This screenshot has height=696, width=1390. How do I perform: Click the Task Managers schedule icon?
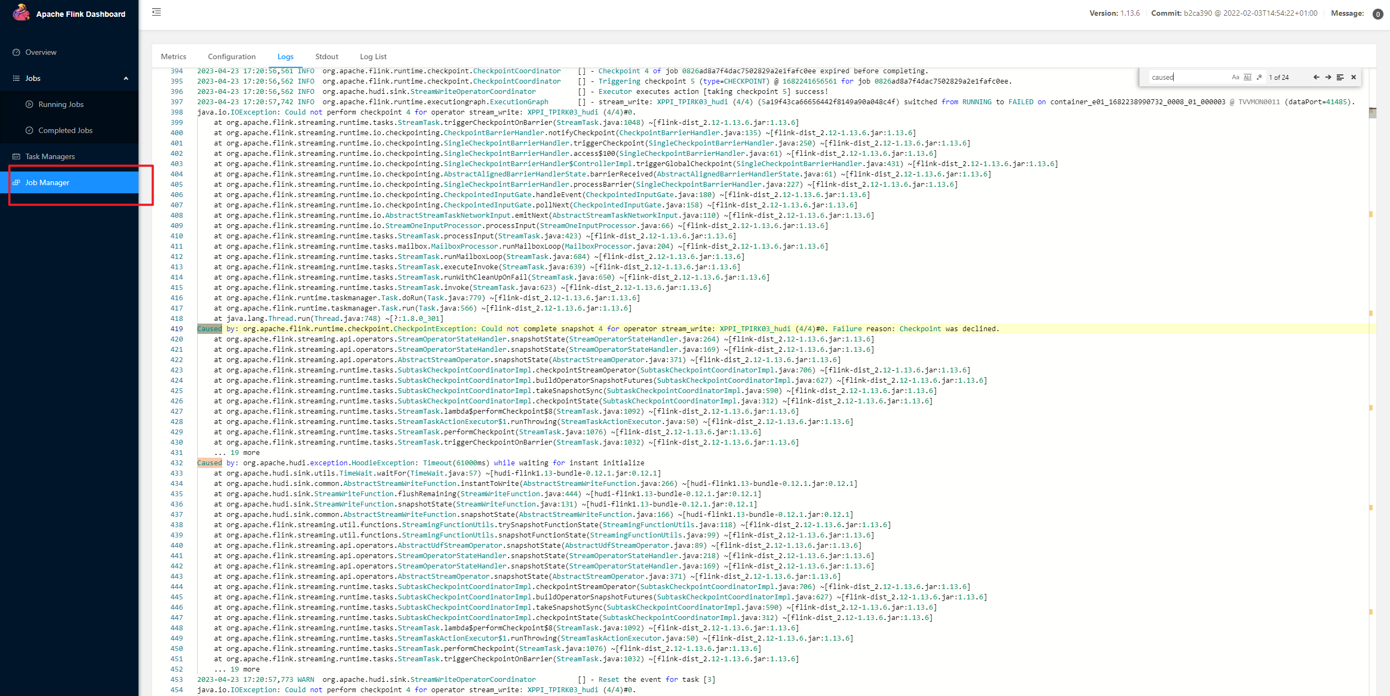[x=16, y=156]
